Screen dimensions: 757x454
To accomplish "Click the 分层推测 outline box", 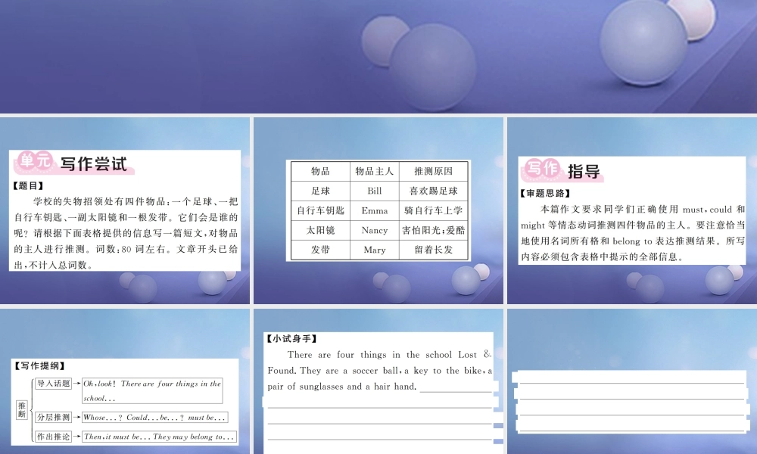I will [x=54, y=418].
